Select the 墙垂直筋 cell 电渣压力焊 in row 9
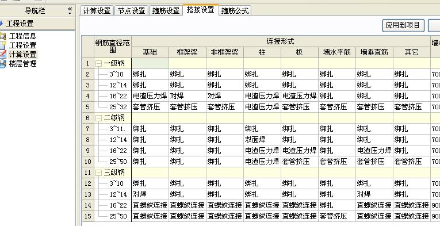 click(x=374, y=151)
